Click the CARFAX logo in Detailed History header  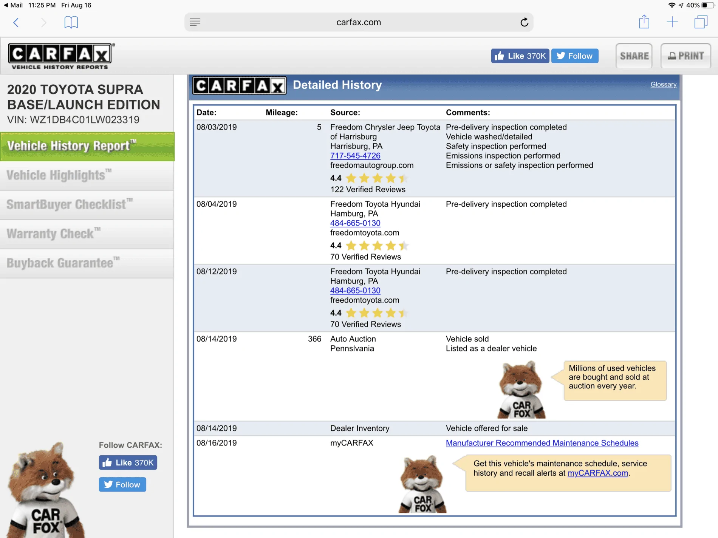click(239, 85)
